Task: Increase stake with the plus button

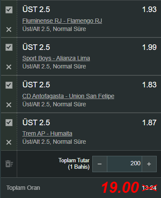Action: (x=149, y=164)
